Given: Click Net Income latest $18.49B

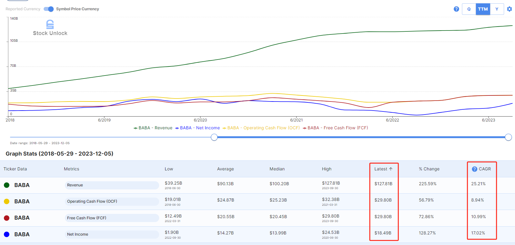Looking at the screenshot, I should pos(383,233).
